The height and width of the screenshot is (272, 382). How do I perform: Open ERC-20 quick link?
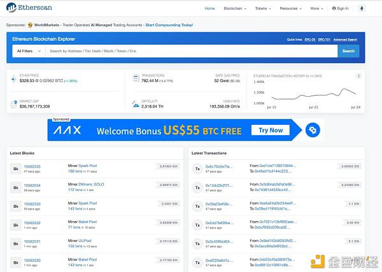click(x=310, y=39)
